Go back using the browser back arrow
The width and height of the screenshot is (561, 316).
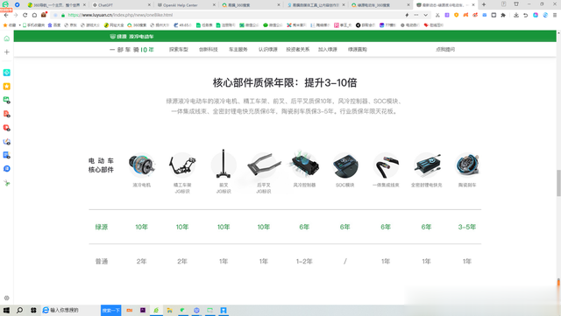click(x=6, y=15)
